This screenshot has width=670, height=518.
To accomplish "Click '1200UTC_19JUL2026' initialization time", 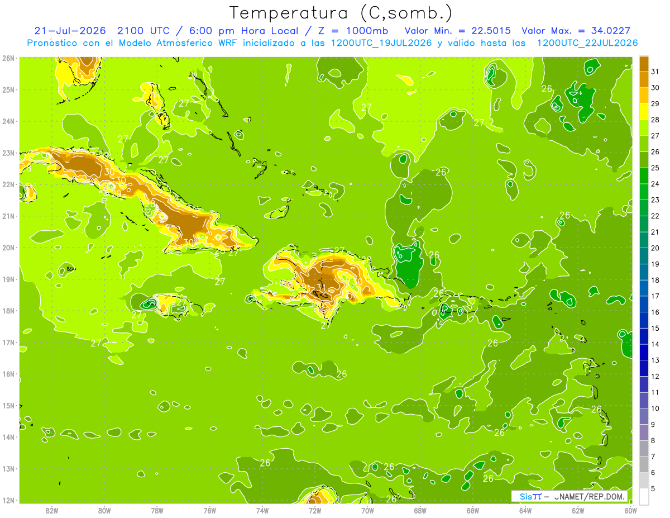I will click(381, 43).
